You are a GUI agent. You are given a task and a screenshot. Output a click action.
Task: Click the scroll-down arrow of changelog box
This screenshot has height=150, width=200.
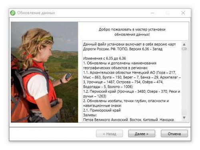tap(184, 118)
